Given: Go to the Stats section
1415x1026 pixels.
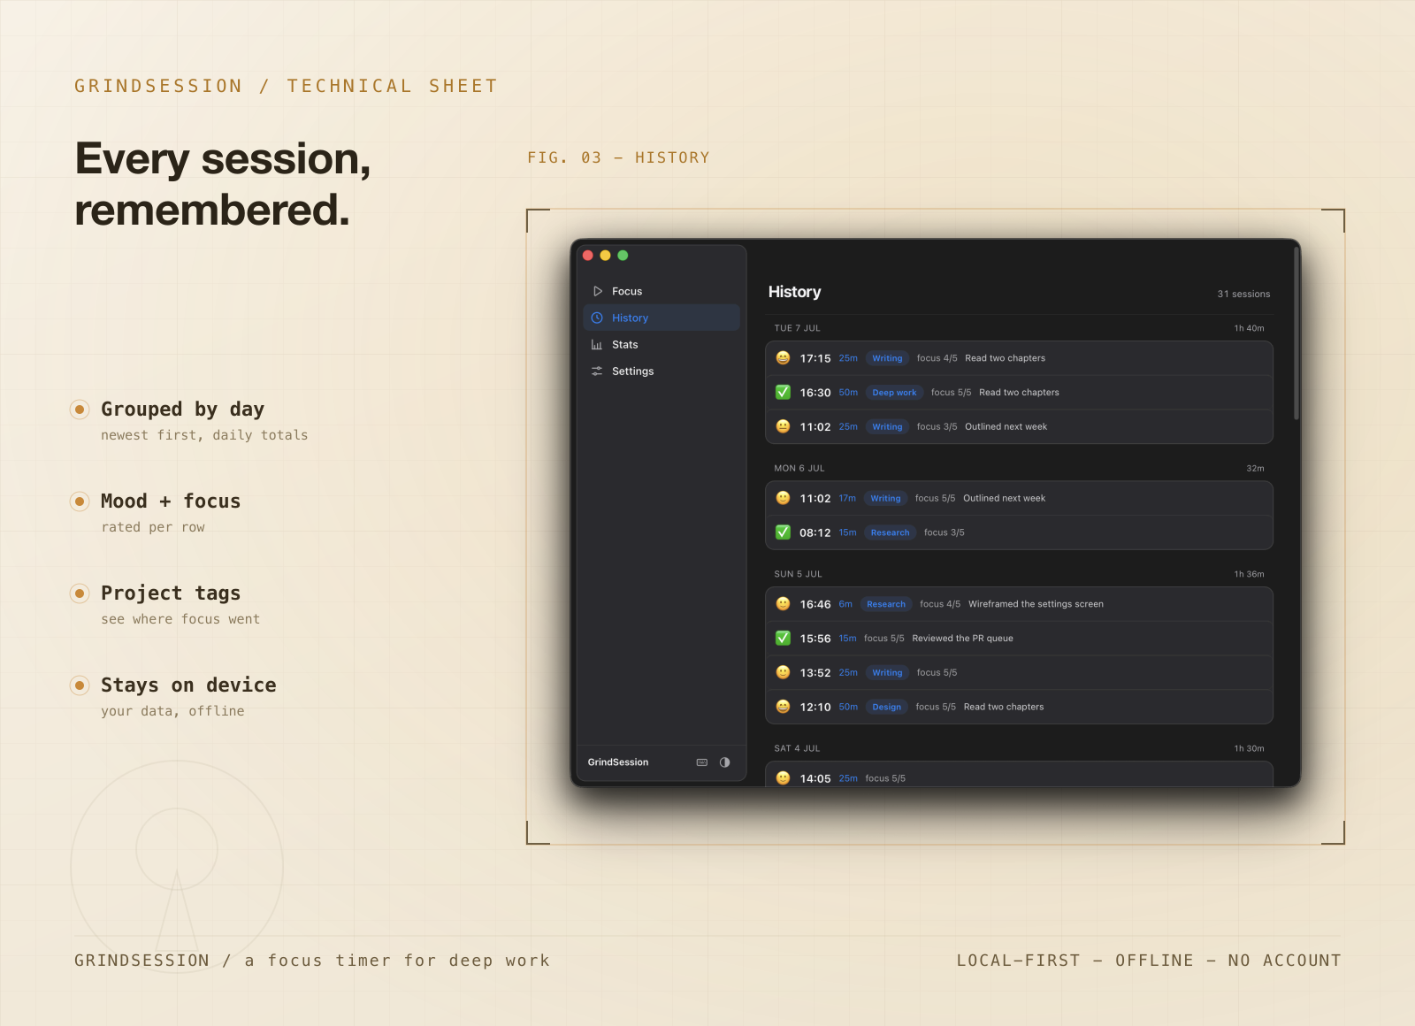Looking at the screenshot, I should [661, 345].
